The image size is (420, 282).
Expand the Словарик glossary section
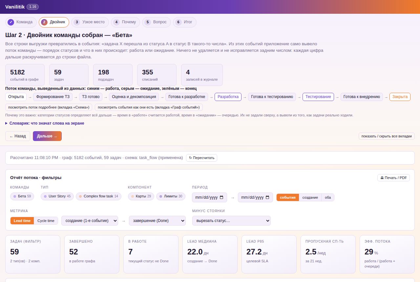tap(45, 123)
